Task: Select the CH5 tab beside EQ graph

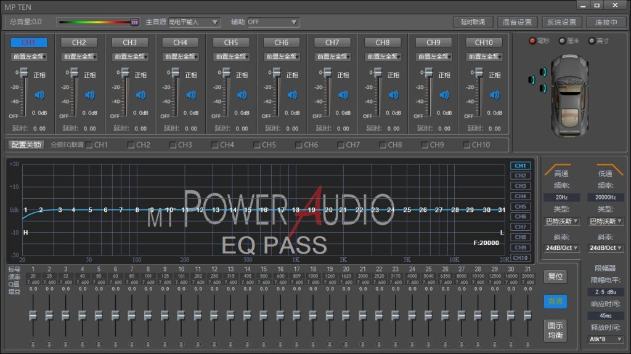Action: [520, 206]
